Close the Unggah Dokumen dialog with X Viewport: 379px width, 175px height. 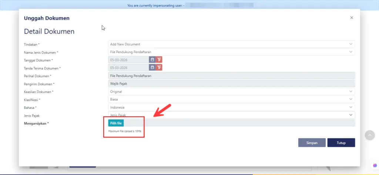tap(352, 18)
